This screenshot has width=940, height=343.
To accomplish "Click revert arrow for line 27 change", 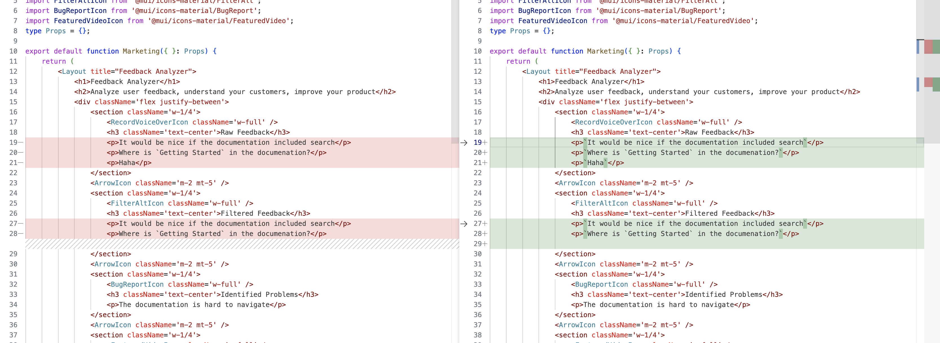I will pos(464,224).
